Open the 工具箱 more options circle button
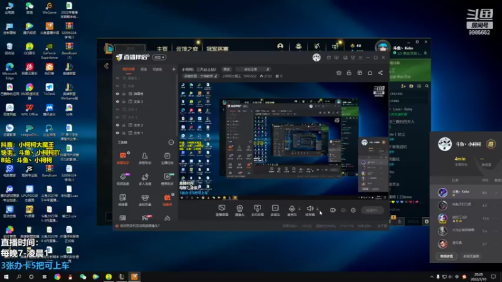 171,142
